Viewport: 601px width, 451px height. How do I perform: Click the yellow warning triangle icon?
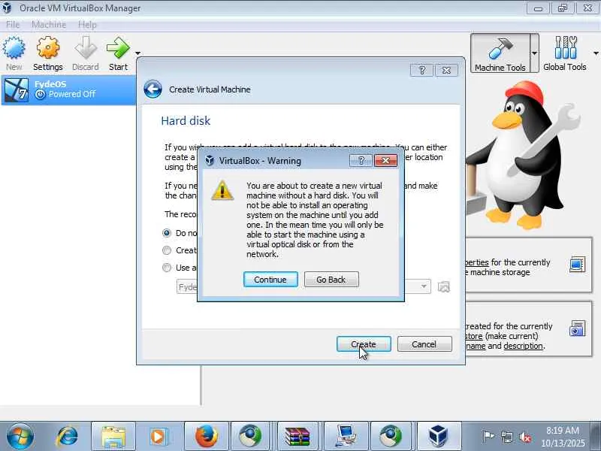point(222,190)
